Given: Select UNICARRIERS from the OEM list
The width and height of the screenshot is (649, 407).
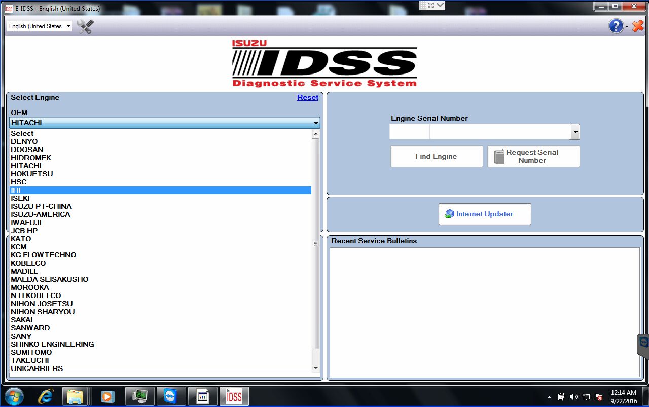Looking at the screenshot, I should pos(160,368).
